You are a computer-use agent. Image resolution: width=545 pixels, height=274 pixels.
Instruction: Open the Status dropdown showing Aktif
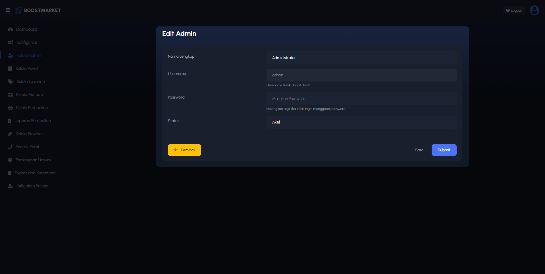tap(361, 122)
